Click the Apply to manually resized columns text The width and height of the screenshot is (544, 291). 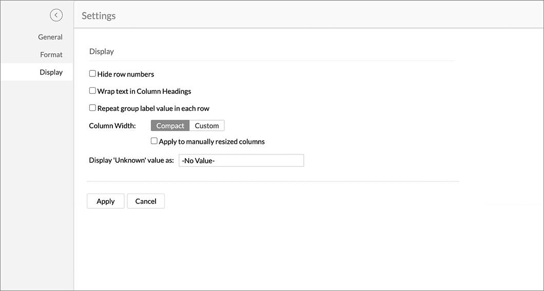[x=211, y=142]
